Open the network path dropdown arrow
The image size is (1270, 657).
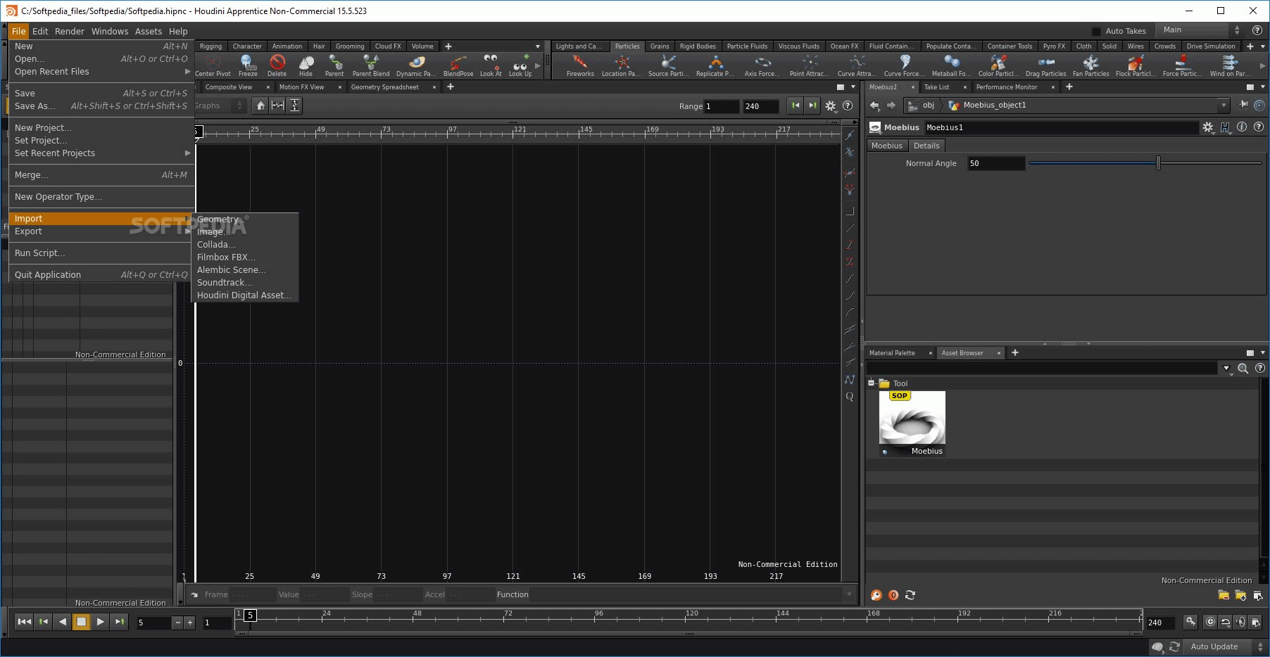pos(1224,105)
